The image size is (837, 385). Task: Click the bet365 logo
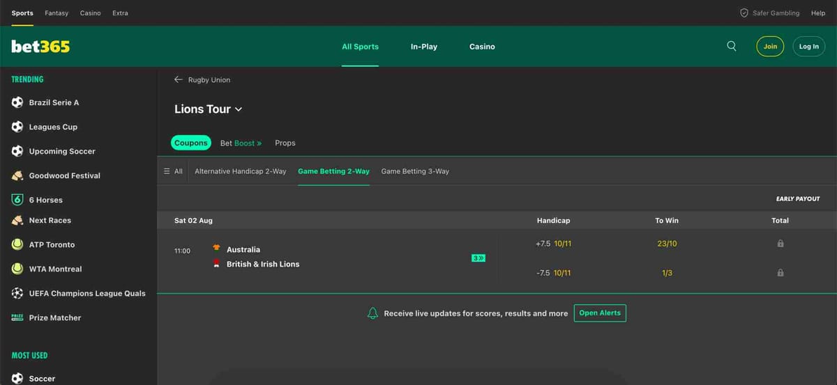point(40,46)
